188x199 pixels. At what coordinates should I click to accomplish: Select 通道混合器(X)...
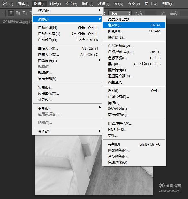click(134, 76)
